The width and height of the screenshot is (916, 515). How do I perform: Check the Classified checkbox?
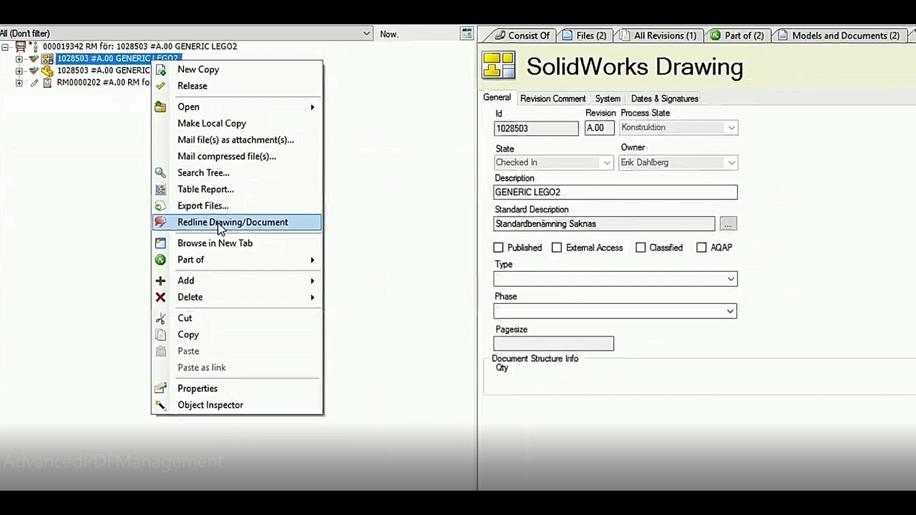[x=640, y=247]
